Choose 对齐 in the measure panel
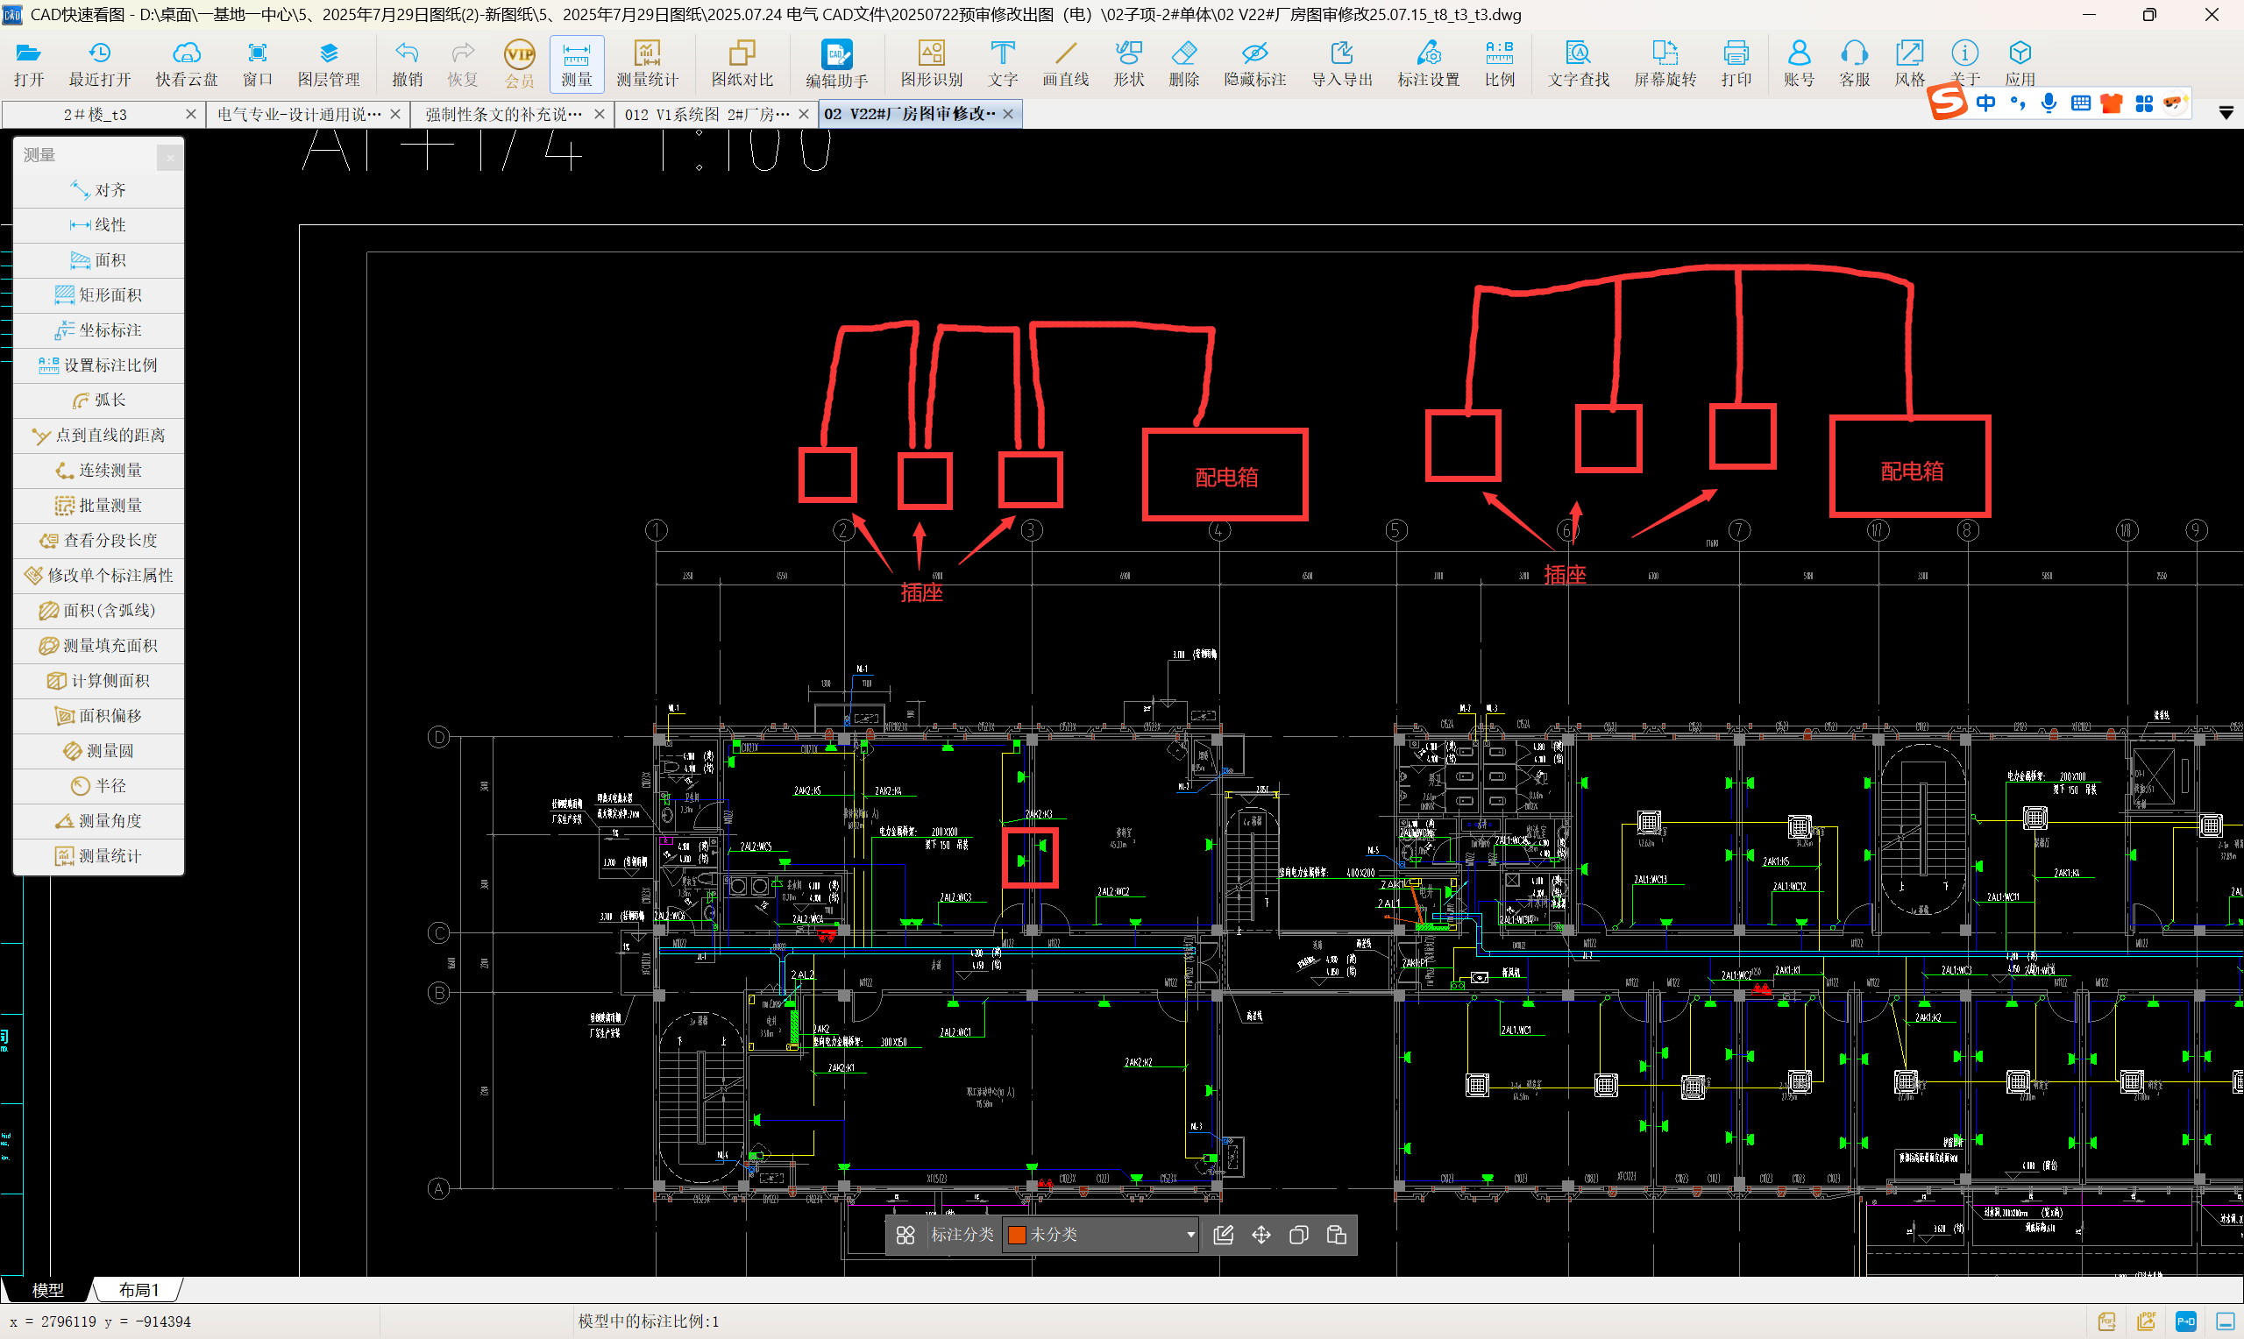This screenshot has width=2244, height=1339. (98, 190)
